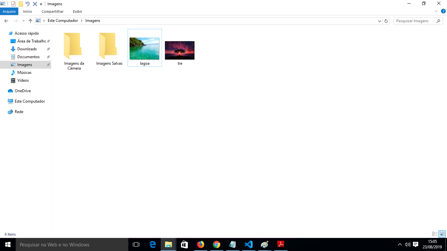Expand the ribbon with the chevron
The image size is (447, 251).
click(436, 11)
